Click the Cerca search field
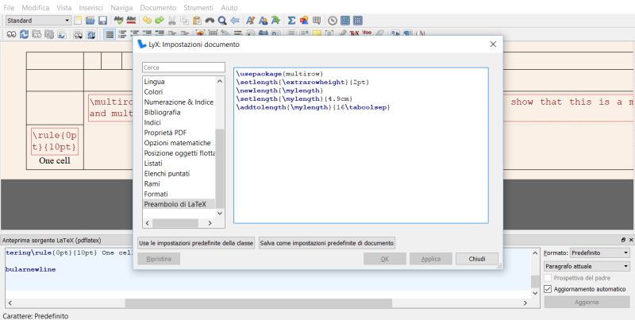 point(183,67)
